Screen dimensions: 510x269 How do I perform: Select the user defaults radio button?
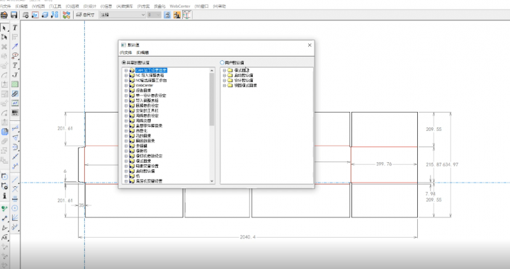tap(222, 62)
